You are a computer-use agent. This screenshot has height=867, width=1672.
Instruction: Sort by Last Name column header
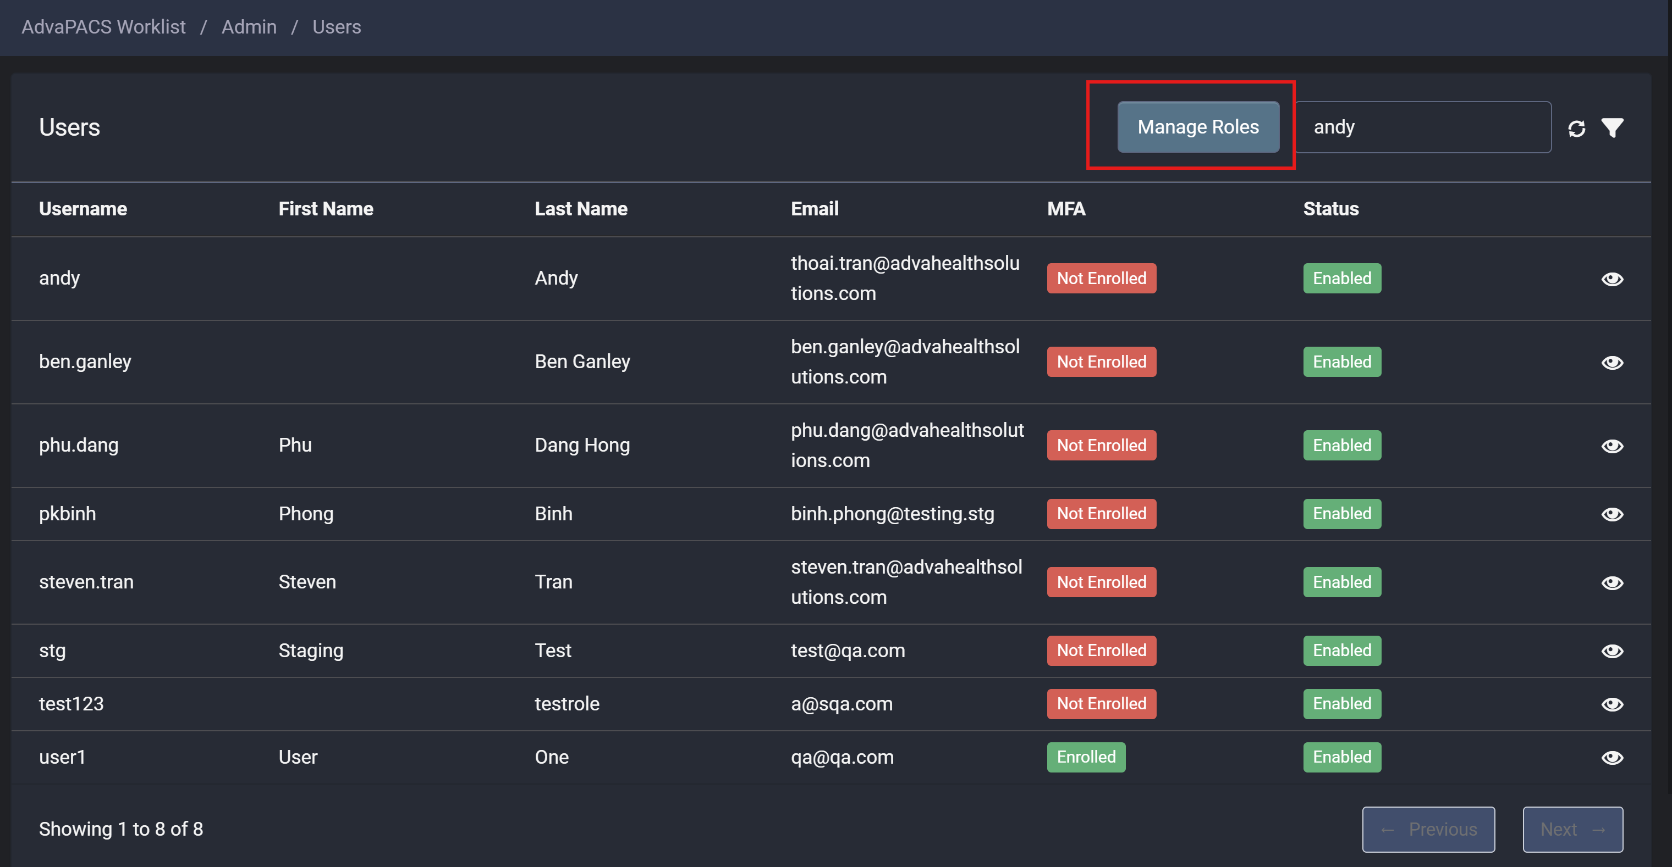tap(581, 209)
